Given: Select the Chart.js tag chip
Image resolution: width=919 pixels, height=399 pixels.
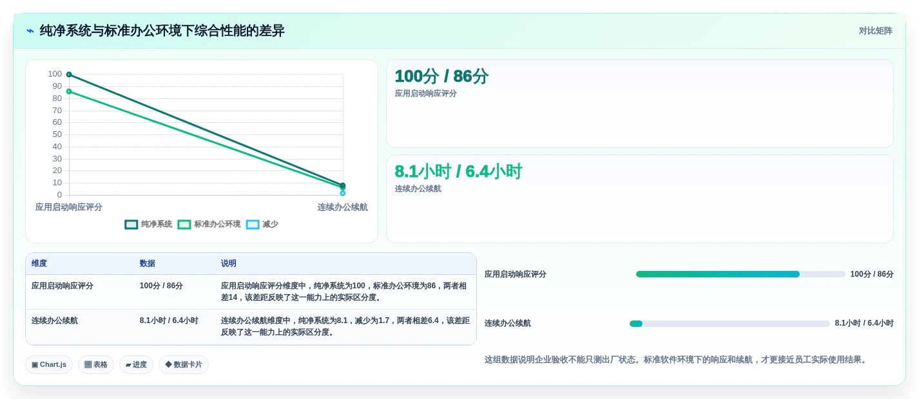Looking at the screenshot, I should (x=49, y=364).
